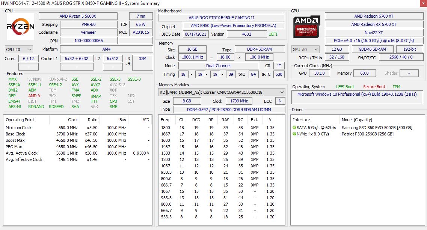Image resolution: width=427 pixels, height=230 pixels.
Task: Click the AVX2 feature label
Action: pos(95,85)
